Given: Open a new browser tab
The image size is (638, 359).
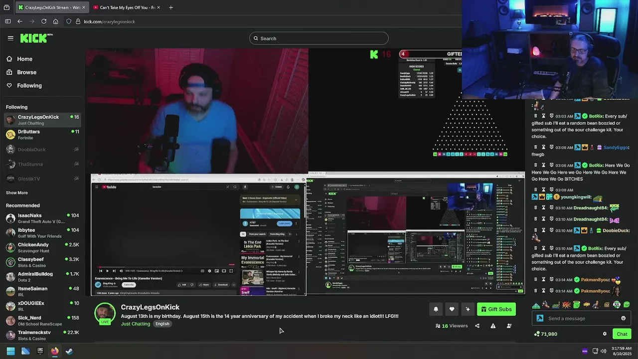Looking at the screenshot, I should pos(171,7).
